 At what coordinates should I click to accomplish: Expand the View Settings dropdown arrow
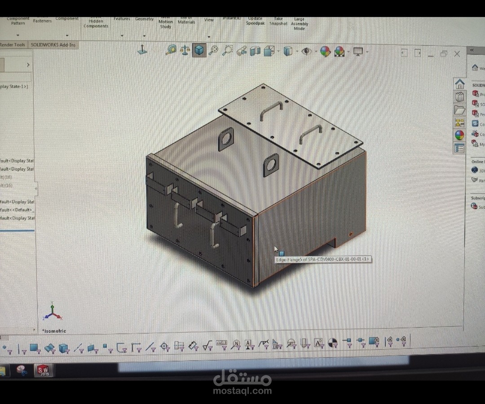click(x=366, y=52)
